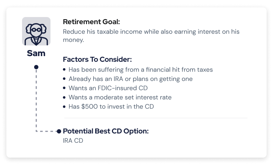Click the bullet before financial hit from taxes
The image size is (273, 164).
tap(64, 70)
